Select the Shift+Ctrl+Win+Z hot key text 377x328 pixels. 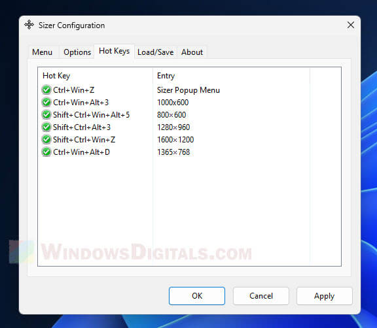[x=84, y=140]
